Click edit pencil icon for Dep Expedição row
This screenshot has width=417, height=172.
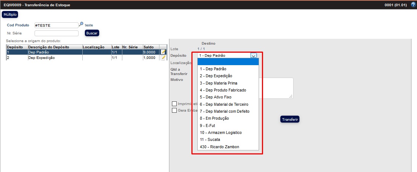(x=163, y=58)
